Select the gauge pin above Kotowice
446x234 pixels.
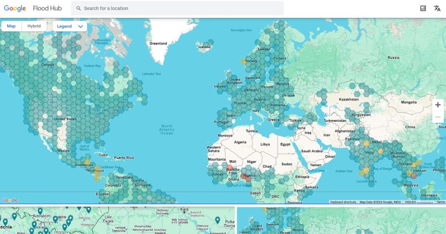tap(40, 211)
